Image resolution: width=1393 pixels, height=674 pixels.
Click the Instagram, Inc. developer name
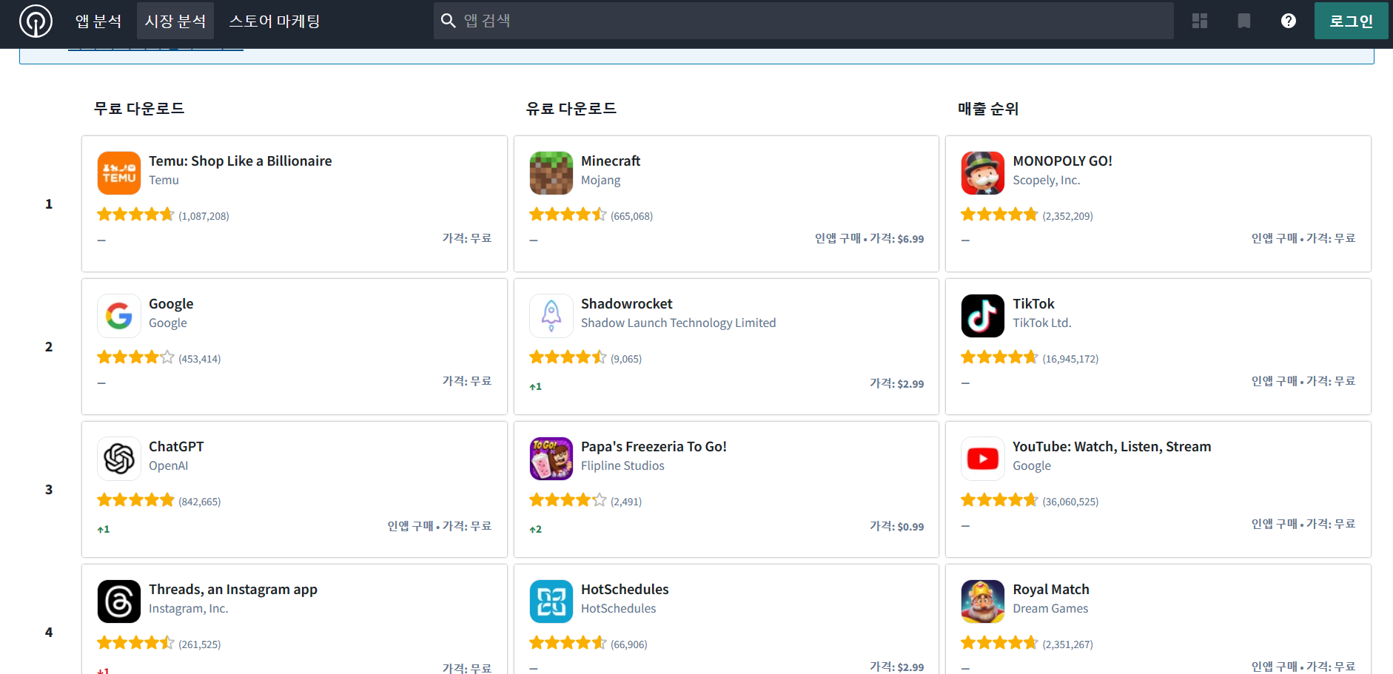[189, 609]
